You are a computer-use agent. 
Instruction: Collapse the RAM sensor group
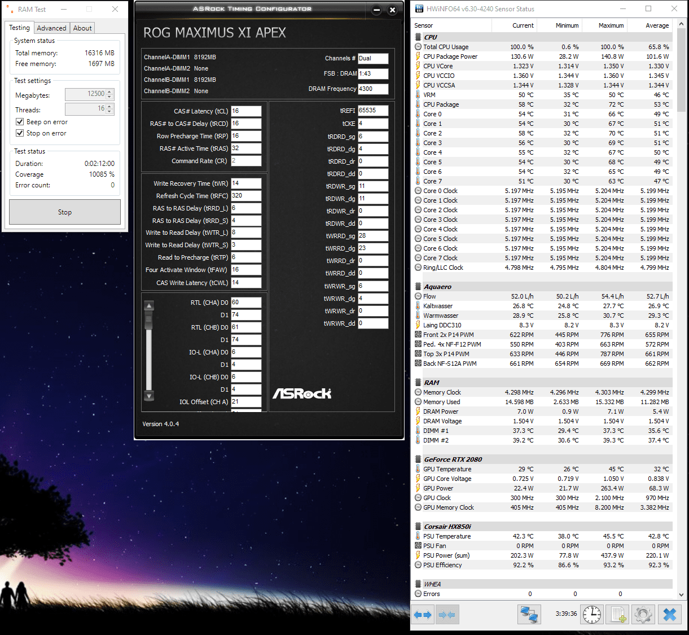(x=418, y=383)
